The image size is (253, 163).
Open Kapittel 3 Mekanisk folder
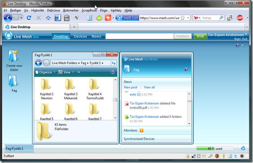click(71, 89)
